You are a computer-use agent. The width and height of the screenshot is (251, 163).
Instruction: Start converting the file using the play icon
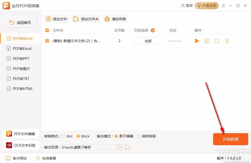197,41
